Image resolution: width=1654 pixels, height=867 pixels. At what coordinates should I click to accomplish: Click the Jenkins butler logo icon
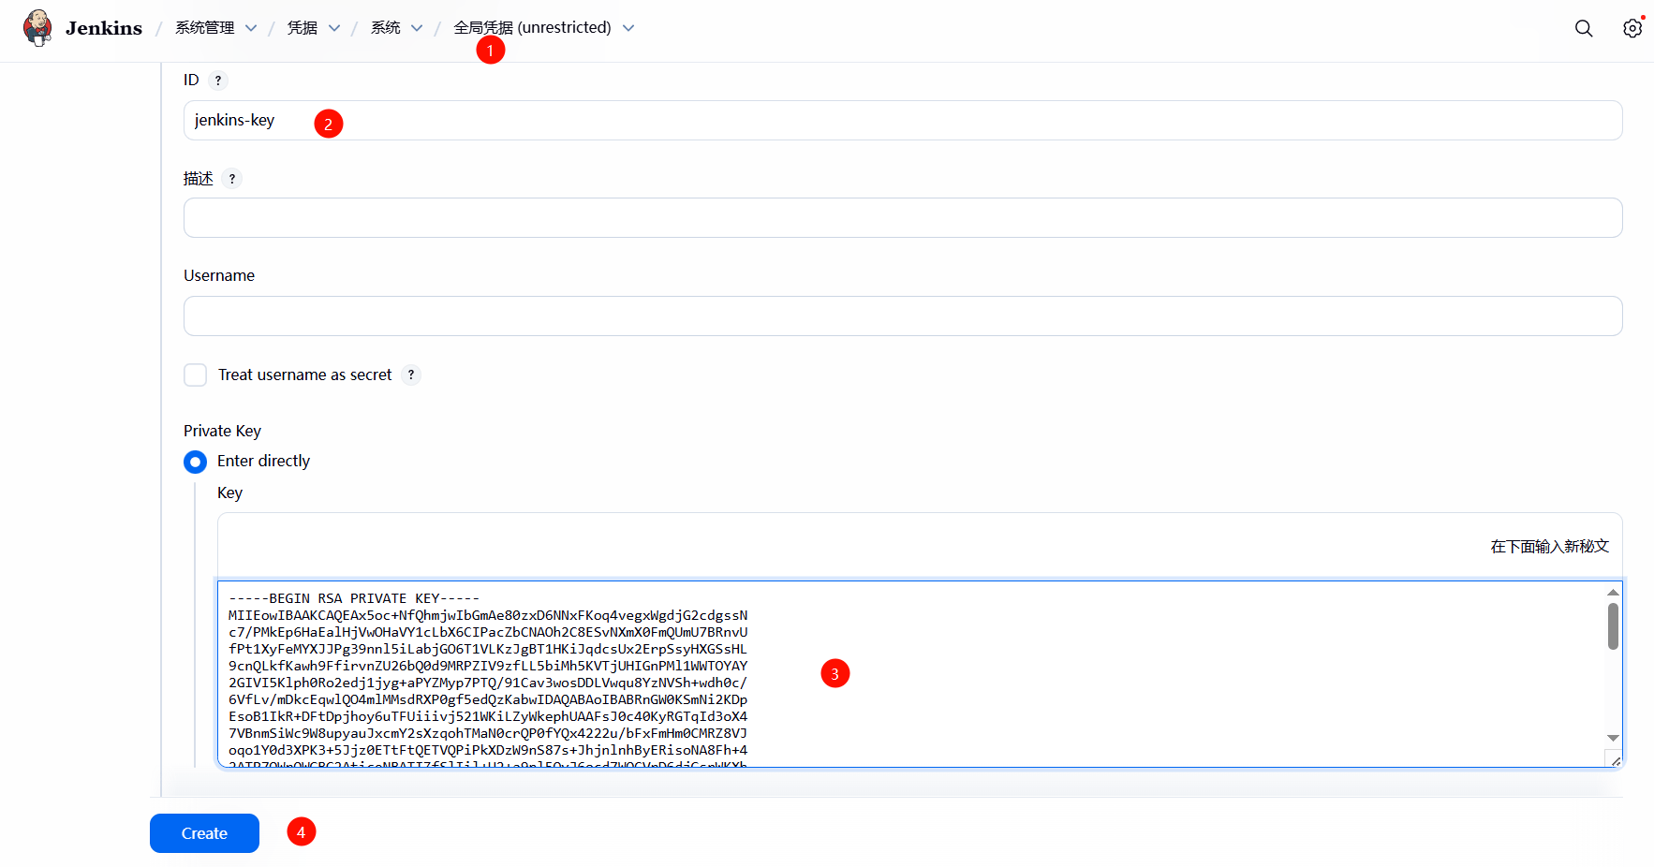(x=37, y=28)
